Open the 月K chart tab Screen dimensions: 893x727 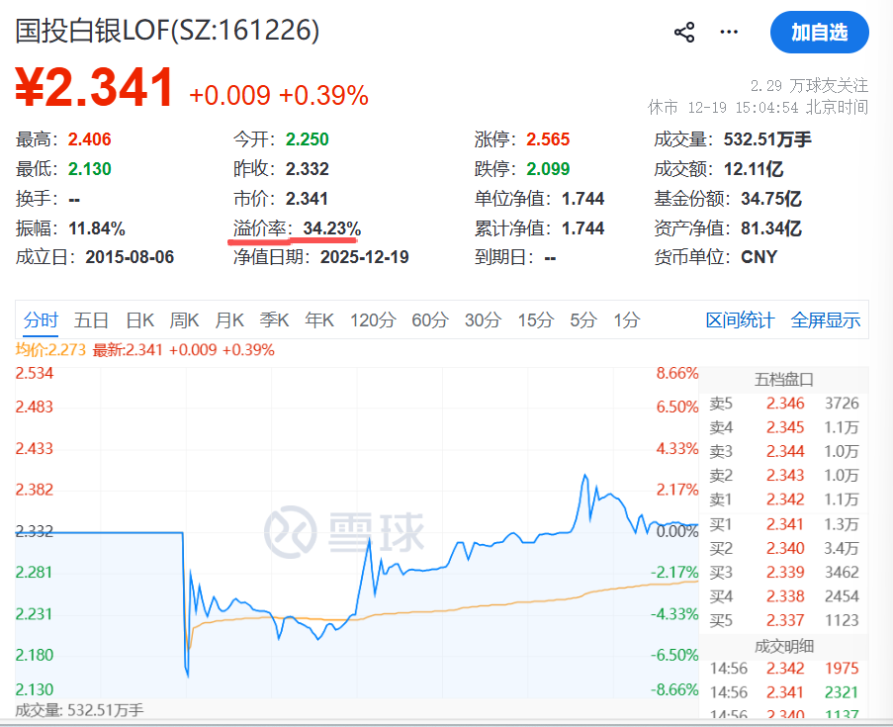[229, 319]
